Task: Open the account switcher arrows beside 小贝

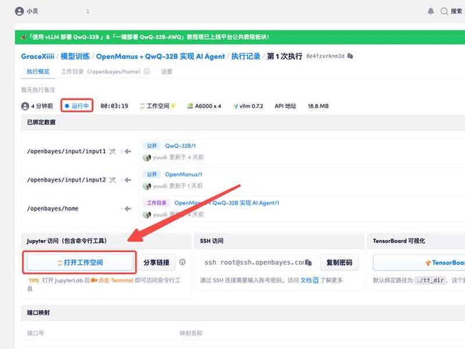Action: (88, 11)
